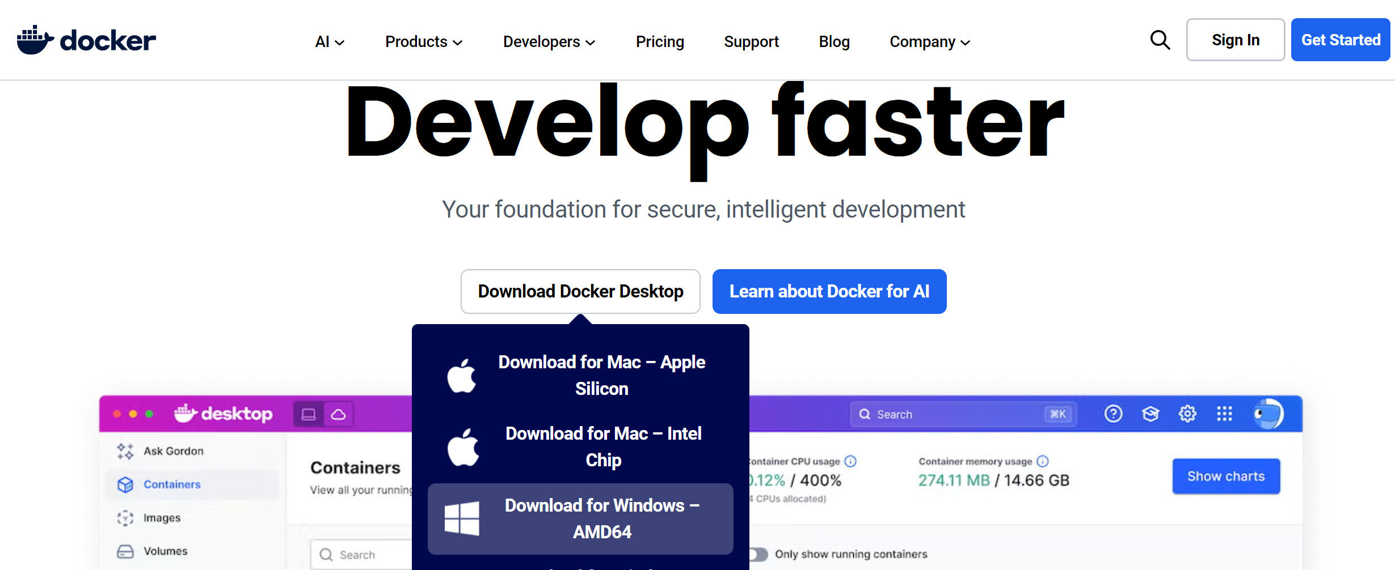Screen dimensions: 1395x570
Task: Open the help question mark icon
Action: point(1113,414)
